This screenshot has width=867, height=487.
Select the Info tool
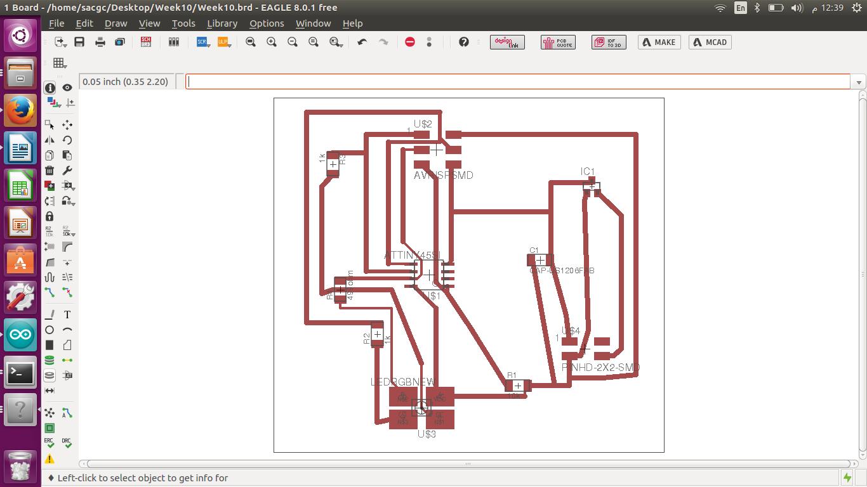click(x=50, y=88)
